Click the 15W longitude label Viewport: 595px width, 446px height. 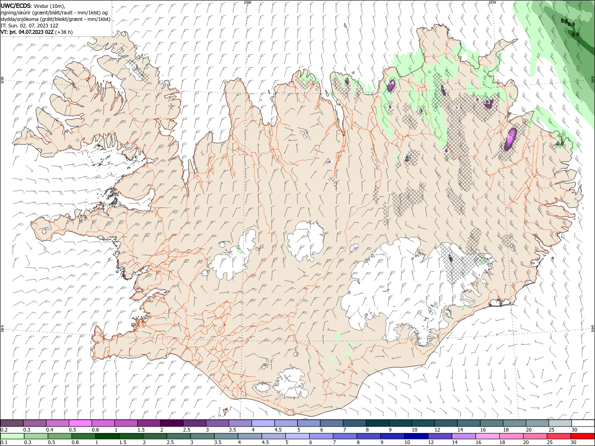click(x=492, y=2)
